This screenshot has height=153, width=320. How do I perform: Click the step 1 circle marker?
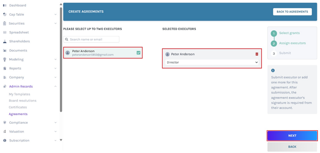(274, 33)
